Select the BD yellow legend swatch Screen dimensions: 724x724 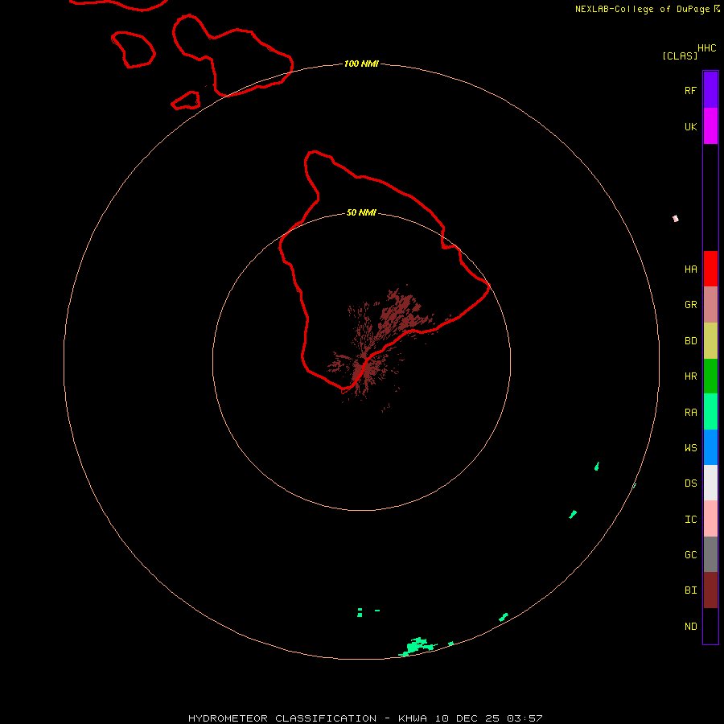710,341
